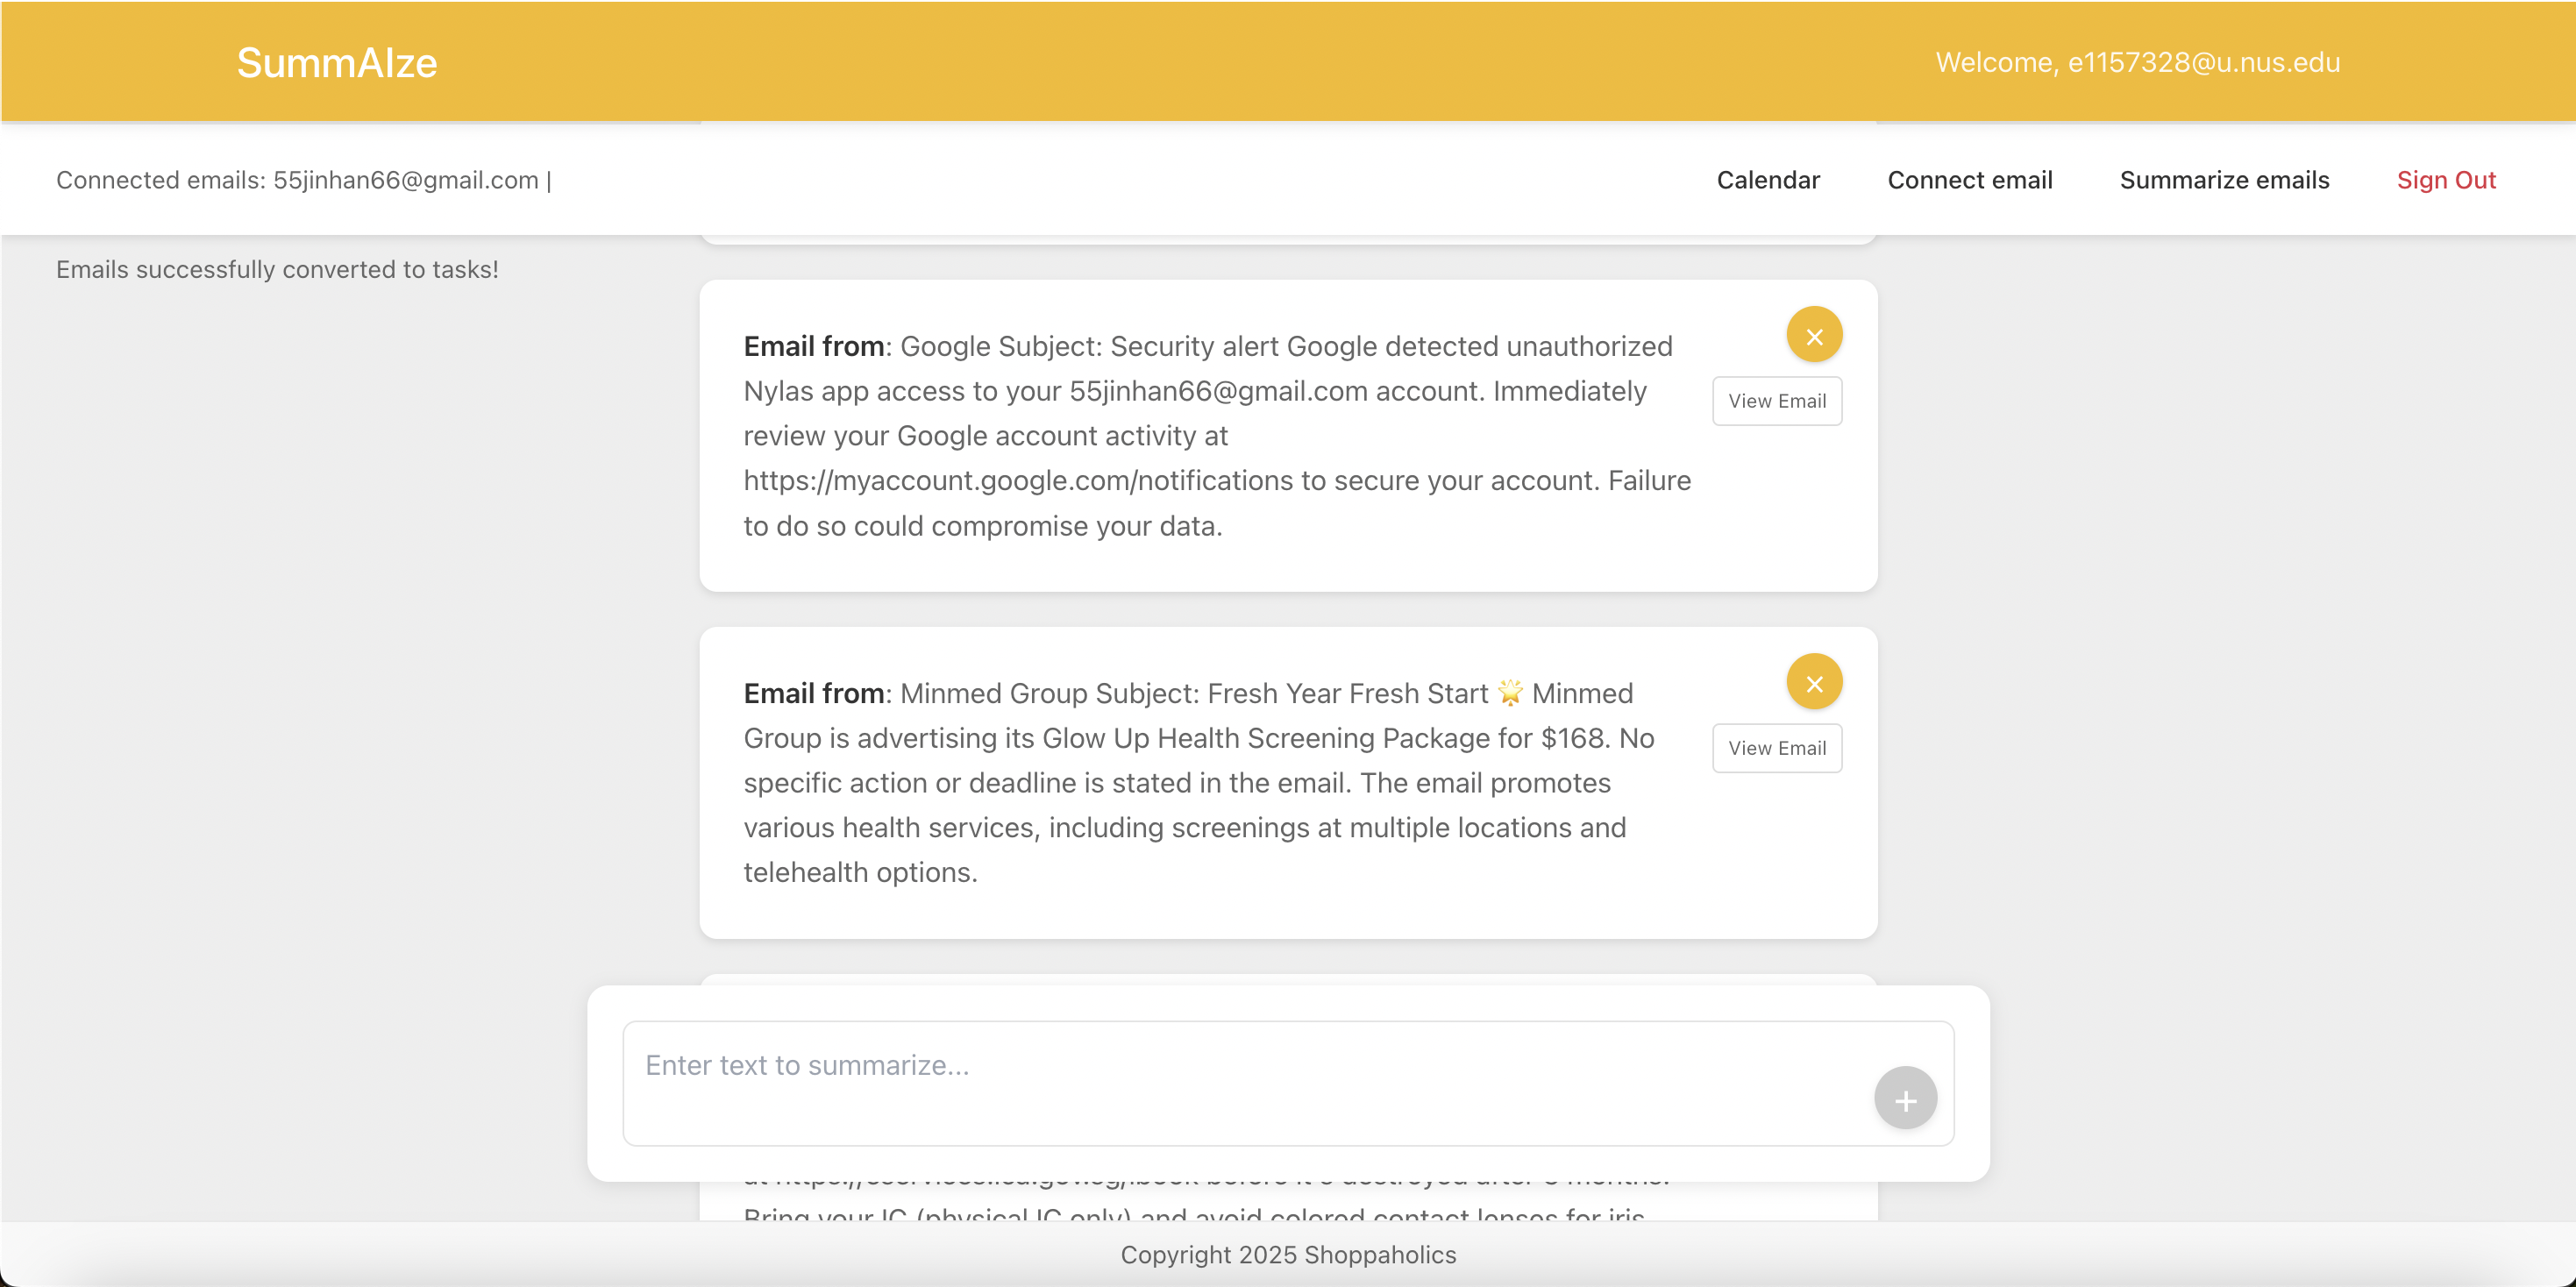Click connected email 55jinhan66@gmail.com
Image resolution: width=2576 pixels, height=1287 pixels.
point(405,180)
